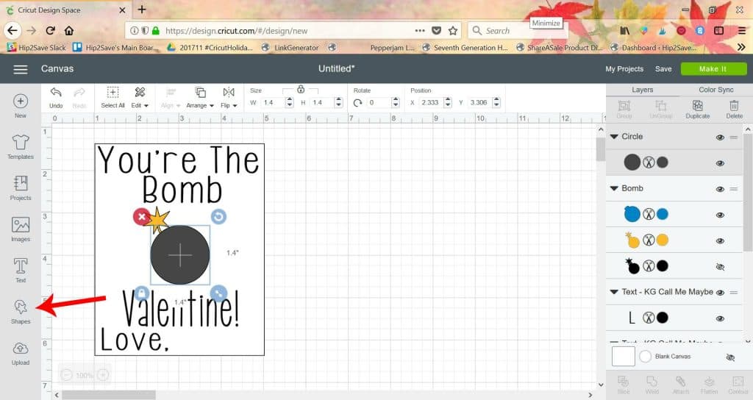The image size is (753, 400).
Task: Hide the gray circle sublayer
Action: pyautogui.click(x=719, y=163)
